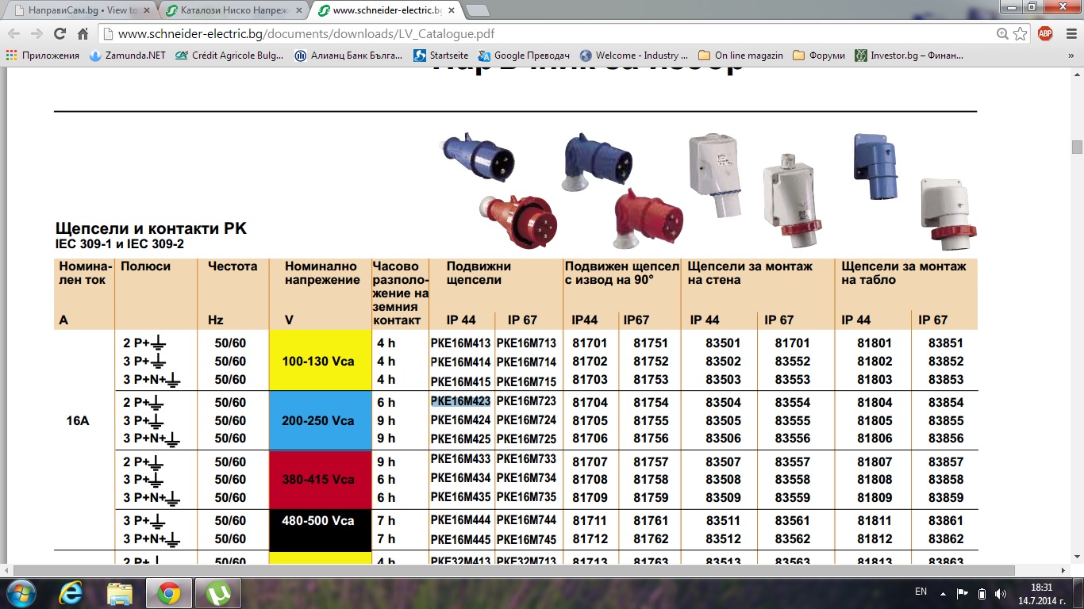Go to the Home page icon
Screen dimensions: 1084x609
click(x=83, y=34)
